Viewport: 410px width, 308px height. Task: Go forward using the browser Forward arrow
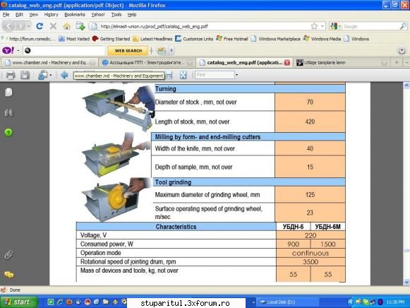(x=20, y=26)
